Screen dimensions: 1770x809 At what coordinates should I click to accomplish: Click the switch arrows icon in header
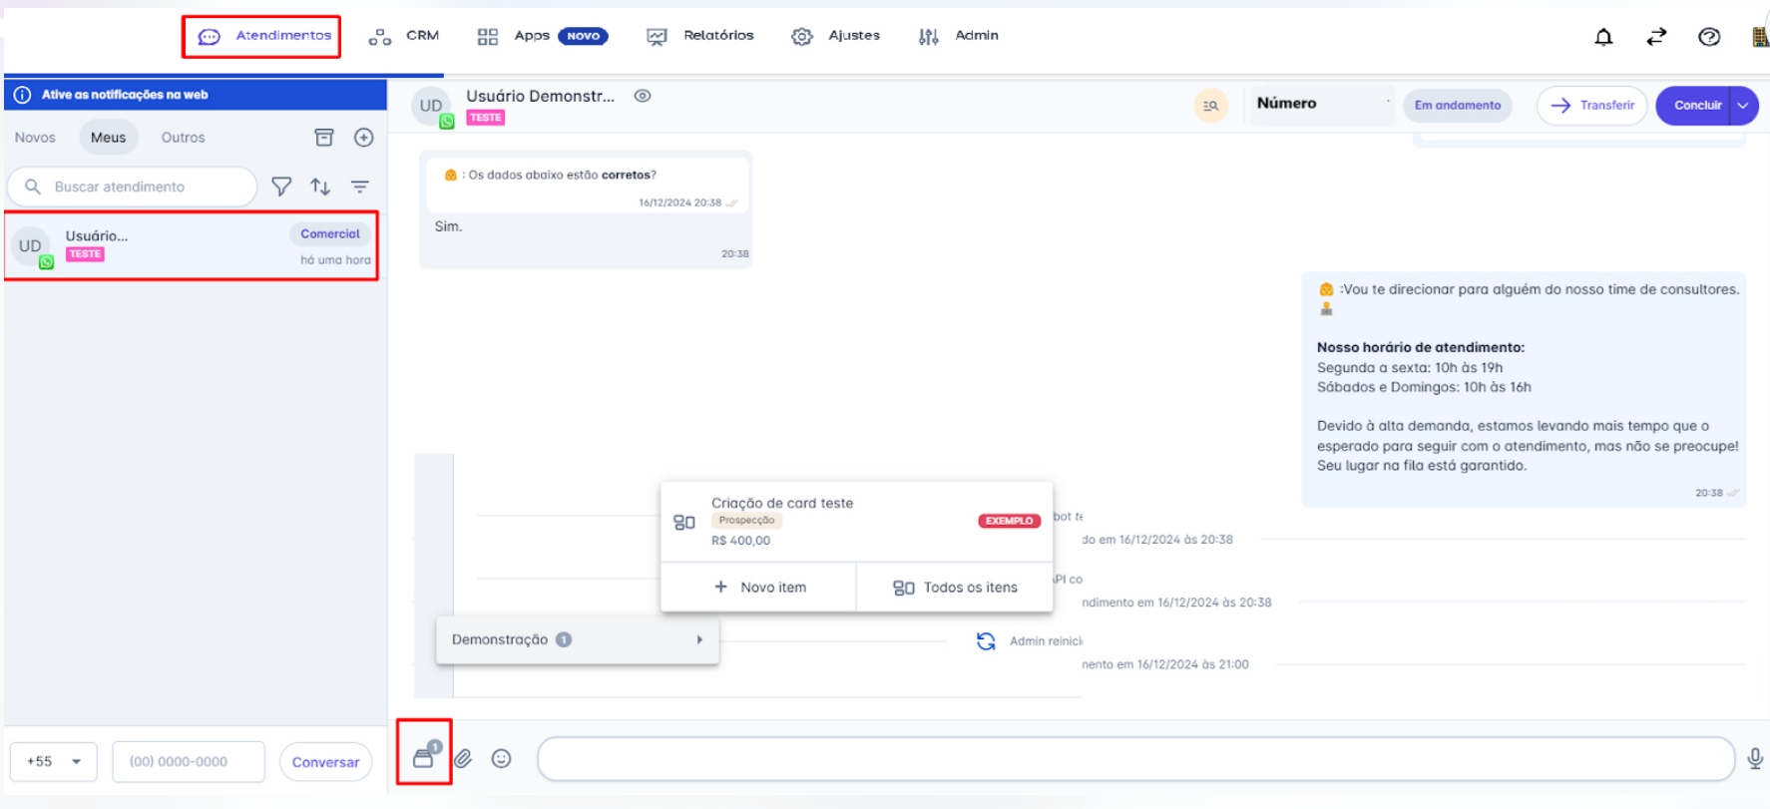coord(1656,37)
